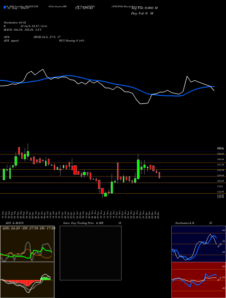This screenshot has height=298, width=226.
Task: Click the '(MGR) 24.2, 27.9, 17' ADX values
Action: click(47, 37)
